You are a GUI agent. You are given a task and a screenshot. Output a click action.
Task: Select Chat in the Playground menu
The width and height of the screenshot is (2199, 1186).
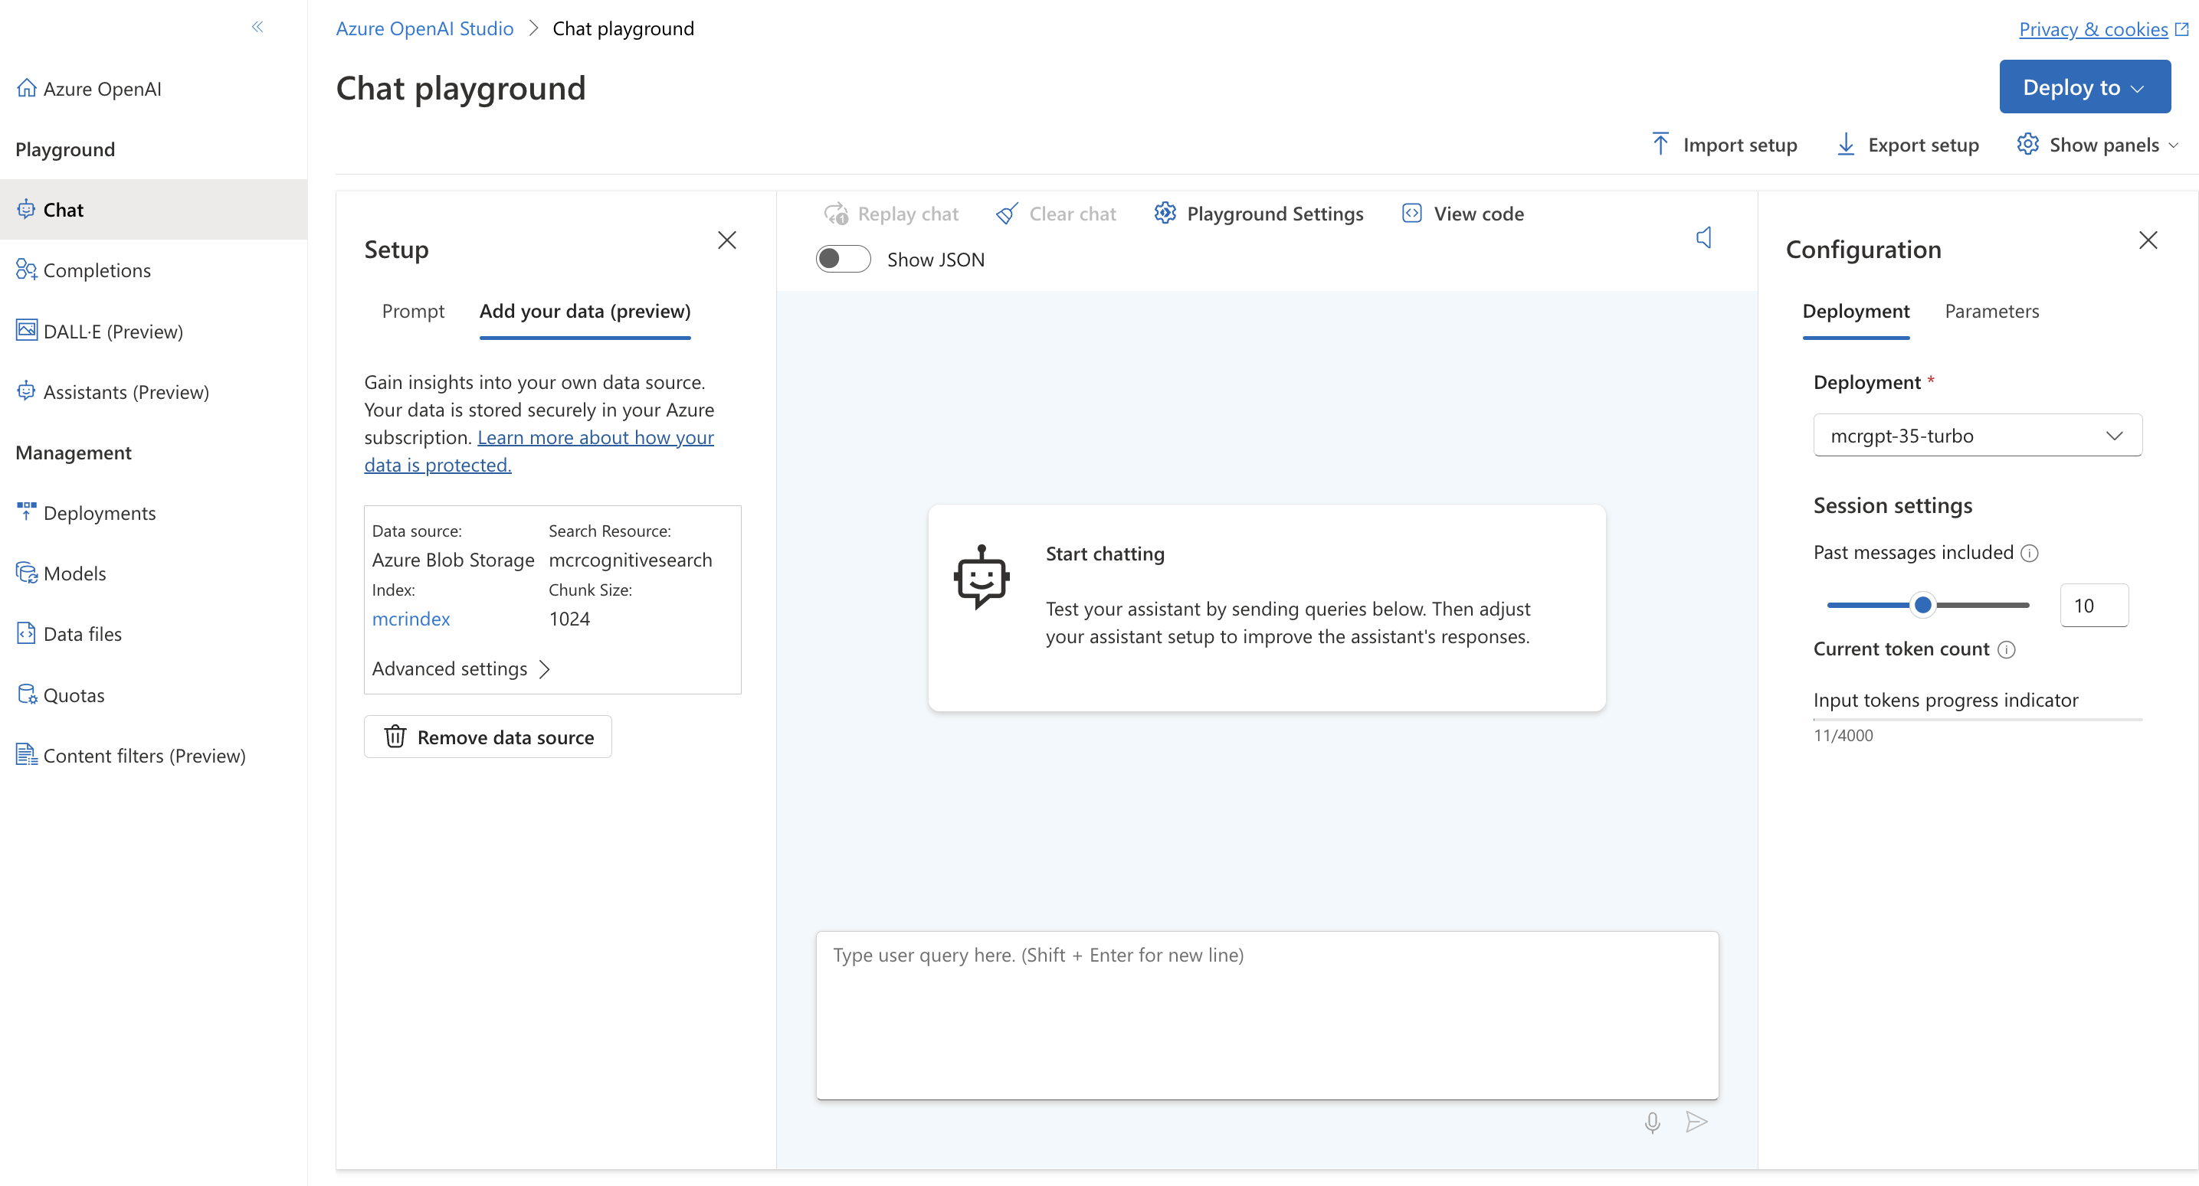154,209
